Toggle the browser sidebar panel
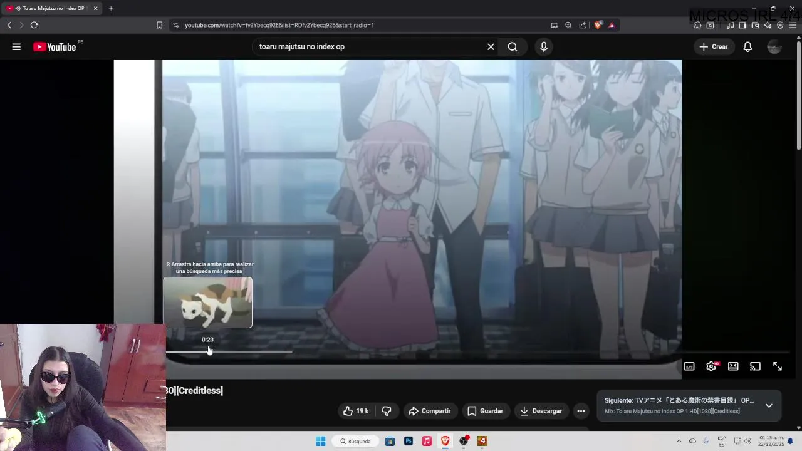 click(742, 25)
